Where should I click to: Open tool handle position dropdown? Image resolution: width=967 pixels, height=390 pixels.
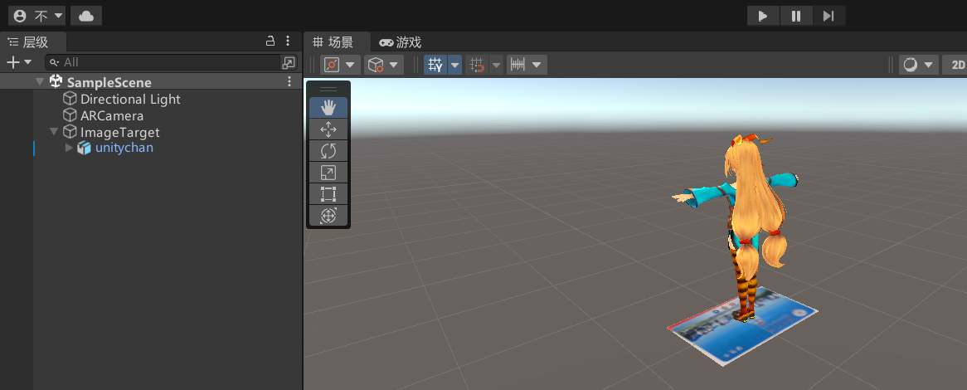tap(350, 65)
